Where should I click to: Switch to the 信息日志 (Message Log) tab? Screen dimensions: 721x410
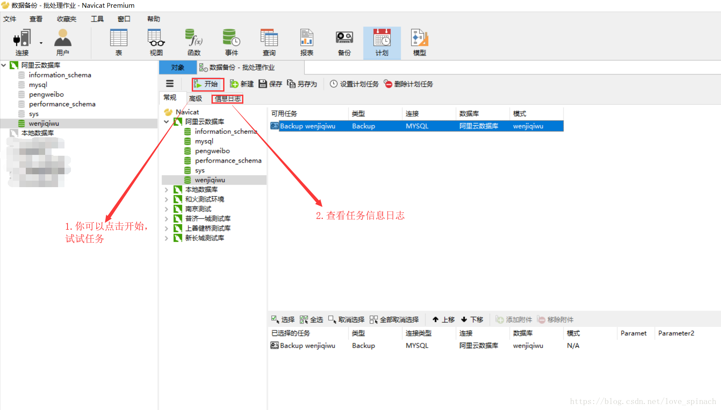point(227,99)
